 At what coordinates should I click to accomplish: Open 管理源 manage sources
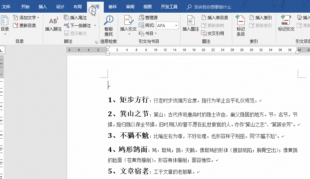click(x=148, y=17)
